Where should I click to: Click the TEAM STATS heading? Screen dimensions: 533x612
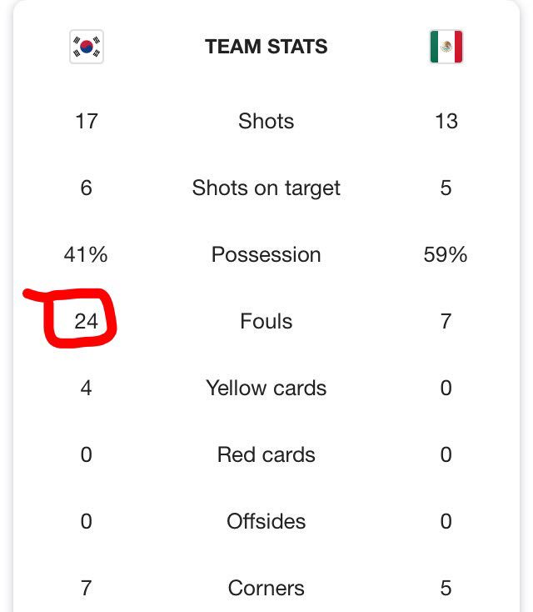click(x=266, y=47)
